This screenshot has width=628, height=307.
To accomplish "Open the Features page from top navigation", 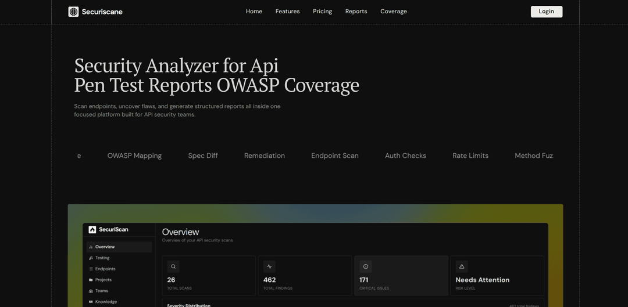I will coord(287,12).
